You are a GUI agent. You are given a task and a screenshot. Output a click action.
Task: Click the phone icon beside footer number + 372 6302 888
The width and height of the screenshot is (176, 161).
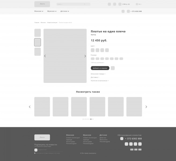tap(122, 138)
